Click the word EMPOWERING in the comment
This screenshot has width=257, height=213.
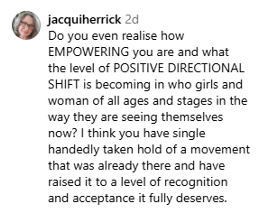[x=89, y=52]
